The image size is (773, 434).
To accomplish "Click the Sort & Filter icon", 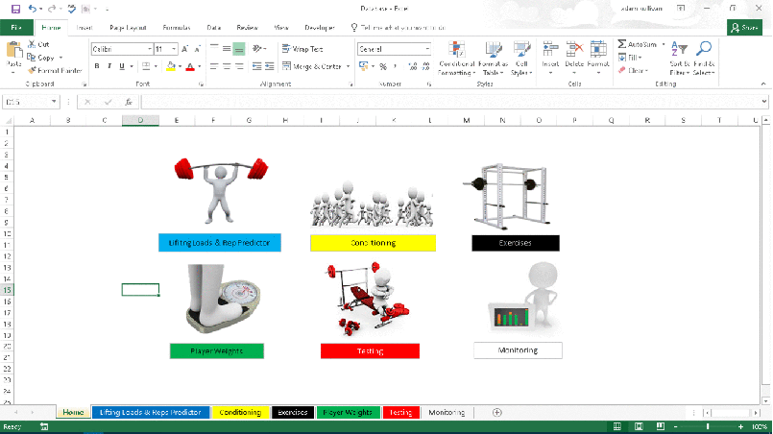I will [x=679, y=58].
